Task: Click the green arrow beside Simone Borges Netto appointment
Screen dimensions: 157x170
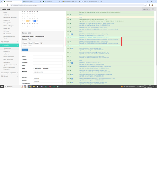Action: pos(70,71)
